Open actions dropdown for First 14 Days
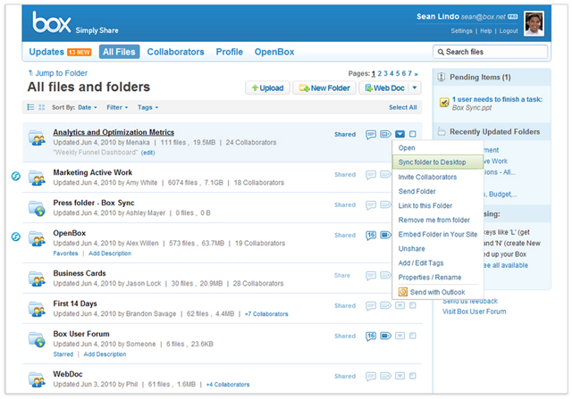This screenshot has height=399, width=572. pos(400,305)
